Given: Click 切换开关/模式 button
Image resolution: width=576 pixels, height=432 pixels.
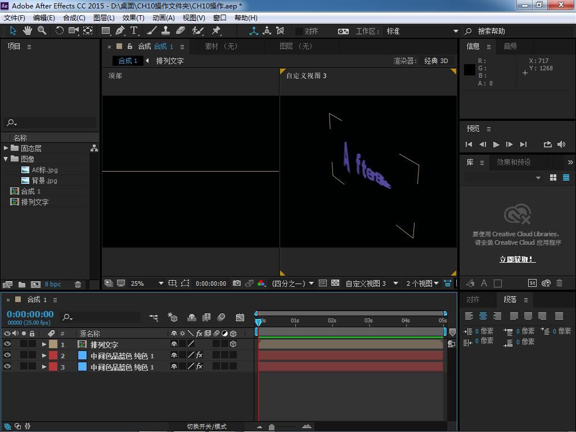Looking at the screenshot, I should pos(207,426).
